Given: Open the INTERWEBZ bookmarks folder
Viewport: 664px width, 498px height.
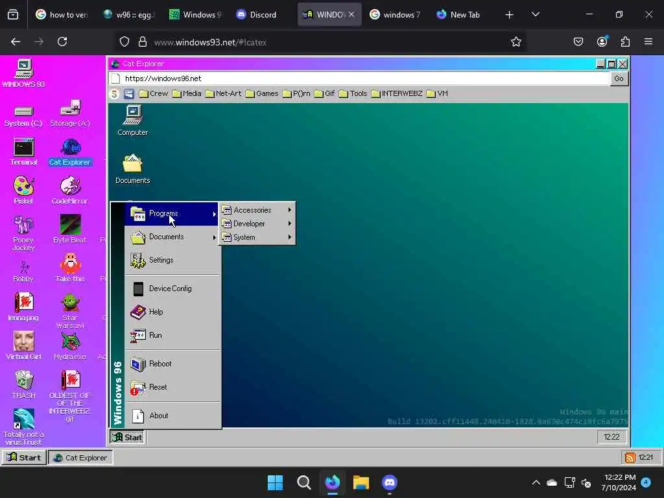Looking at the screenshot, I should 397,93.
